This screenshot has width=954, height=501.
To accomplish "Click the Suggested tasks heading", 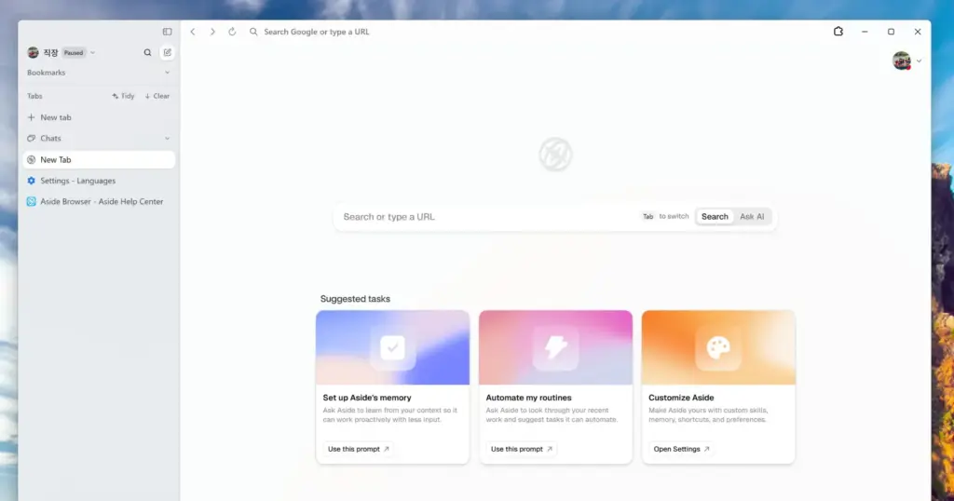I will click(355, 299).
